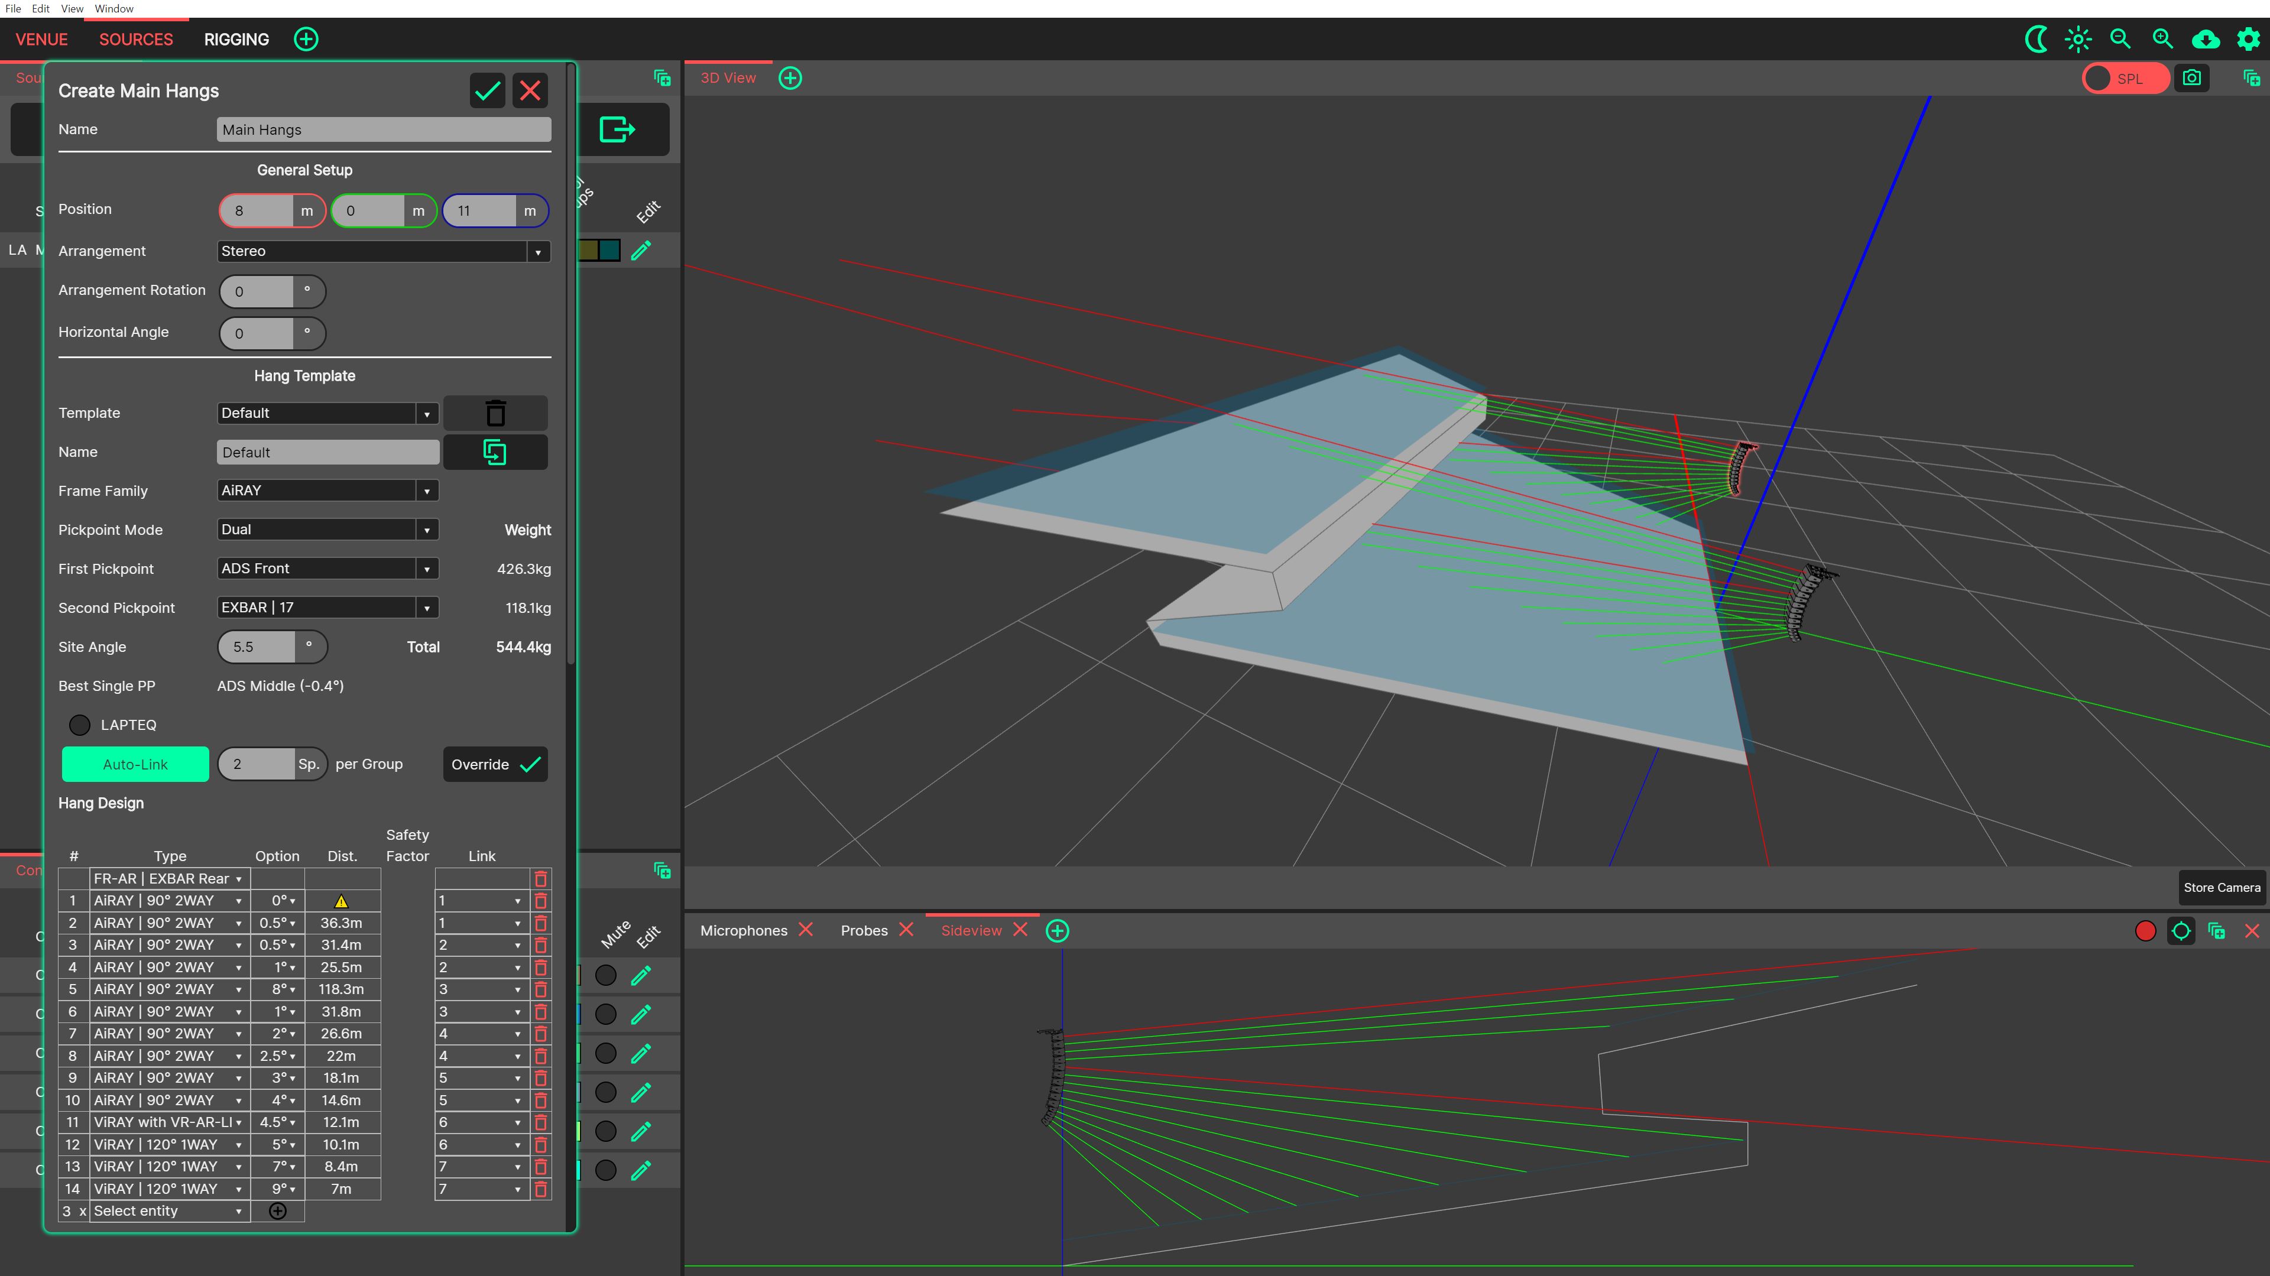Enable the LAPTEQ radio option
The height and width of the screenshot is (1276, 2270).
point(80,725)
